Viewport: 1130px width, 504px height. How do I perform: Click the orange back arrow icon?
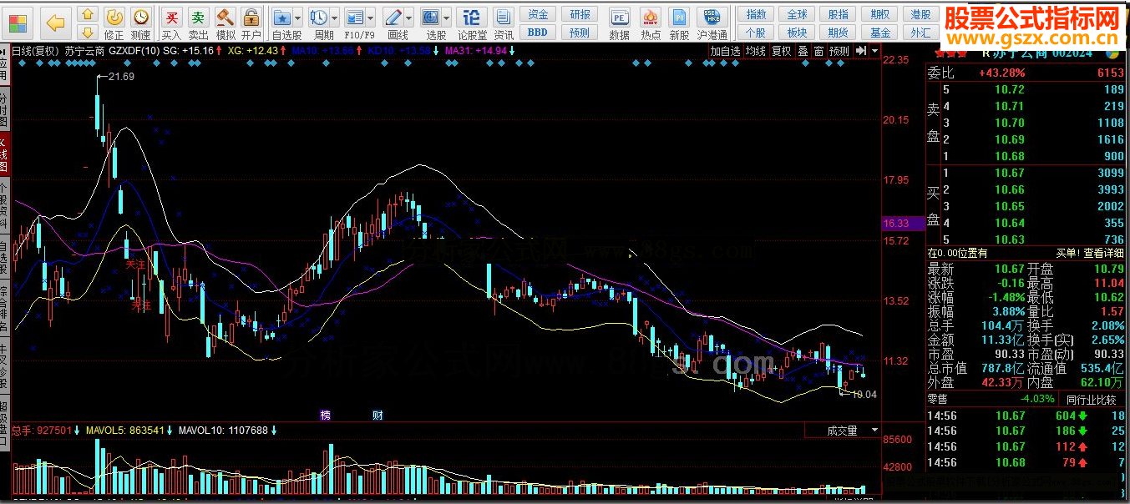coord(56,23)
